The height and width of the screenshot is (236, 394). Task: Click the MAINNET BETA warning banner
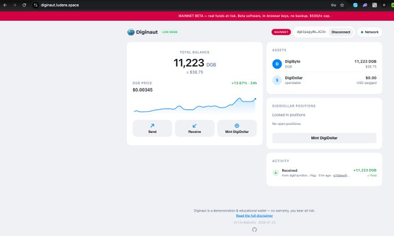click(254, 16)
